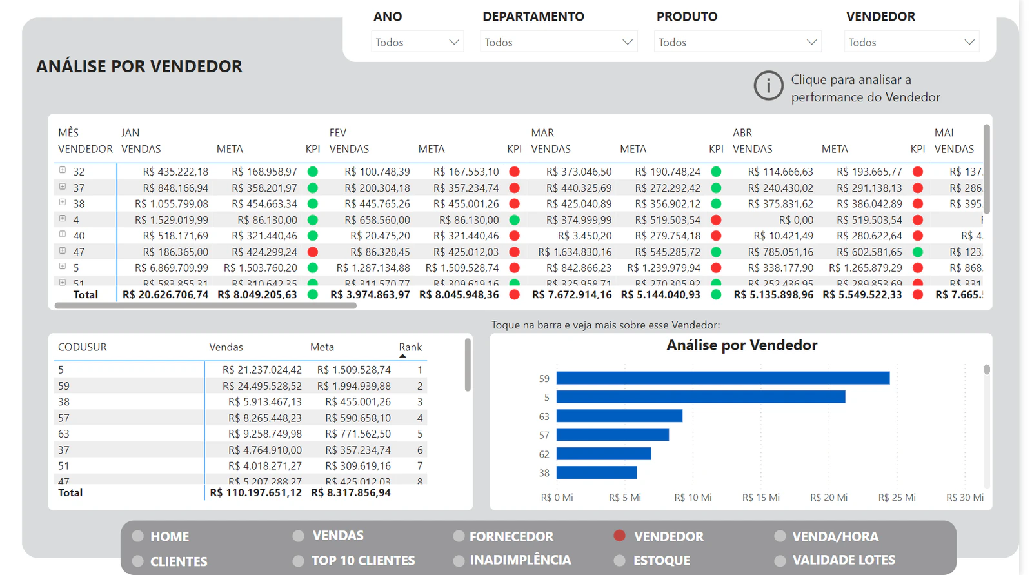Expand vendor 32 row in matrix
The width and height of the screenshot is (1032, 575).
pos(63,170)
